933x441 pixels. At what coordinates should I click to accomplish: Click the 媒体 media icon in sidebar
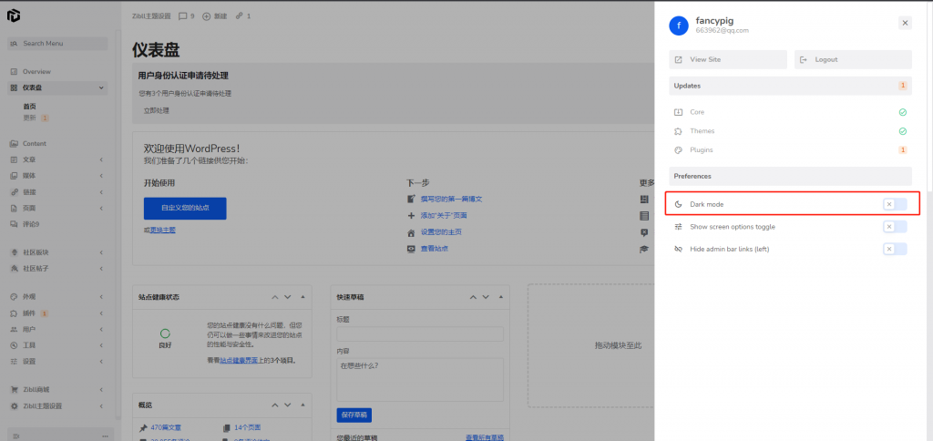[x=14, y=176]
